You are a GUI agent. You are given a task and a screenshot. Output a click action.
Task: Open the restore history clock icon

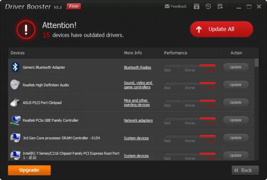tap(208, 6)
